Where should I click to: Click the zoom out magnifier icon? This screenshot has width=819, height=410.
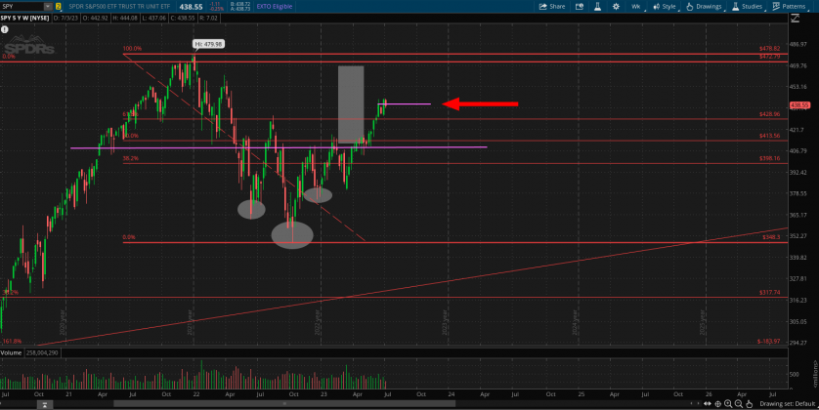[739, 404]
